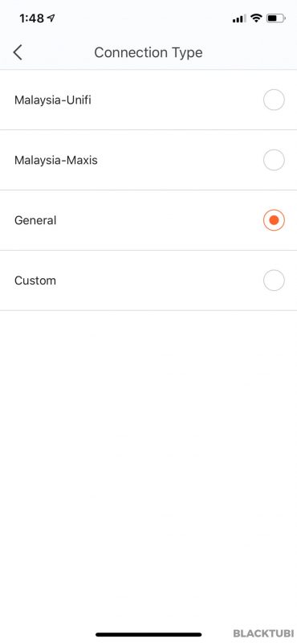Tap the General connection type label

[35, 220]
